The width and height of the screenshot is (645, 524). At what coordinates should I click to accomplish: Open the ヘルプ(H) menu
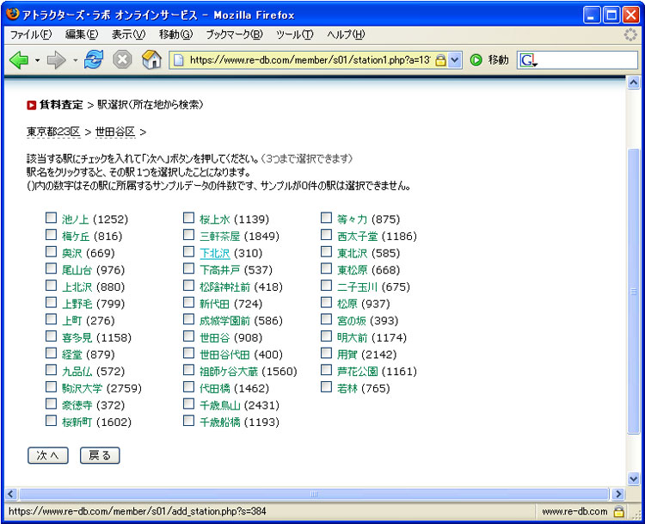point(346,34)
